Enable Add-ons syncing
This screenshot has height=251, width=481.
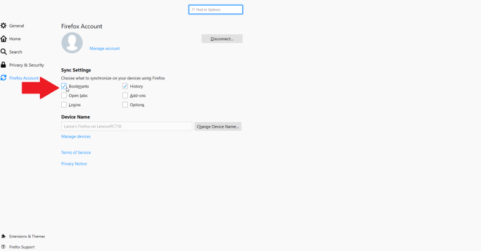125,95
